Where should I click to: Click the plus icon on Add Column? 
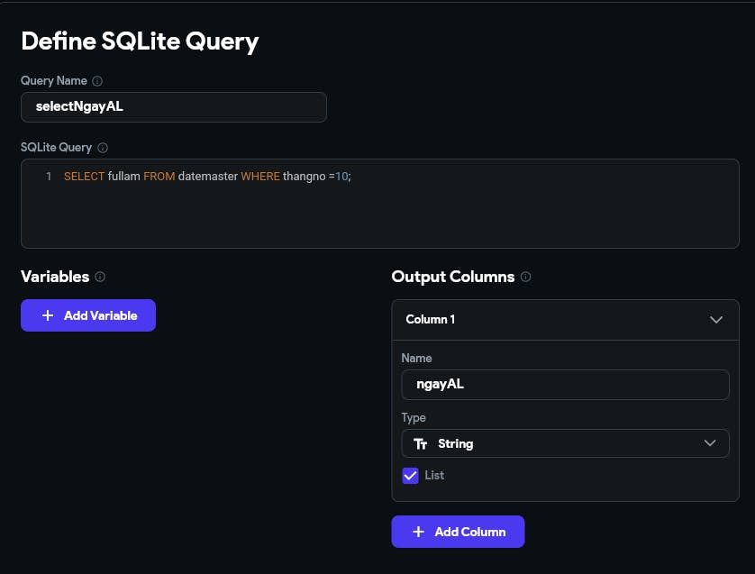pos(418,532)
